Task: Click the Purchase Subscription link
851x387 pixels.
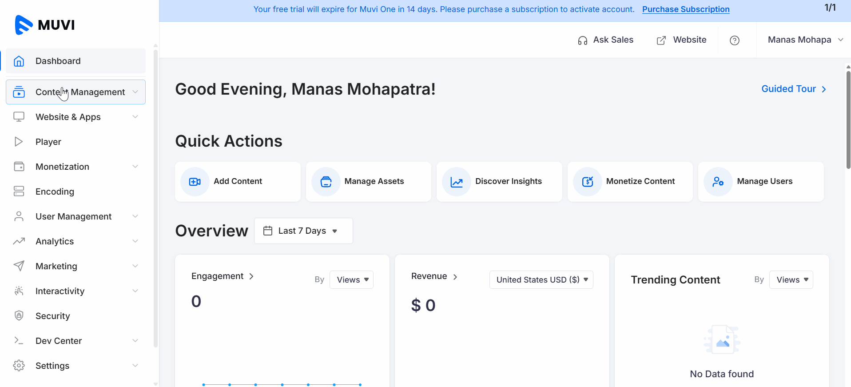Action: (685, 9)
